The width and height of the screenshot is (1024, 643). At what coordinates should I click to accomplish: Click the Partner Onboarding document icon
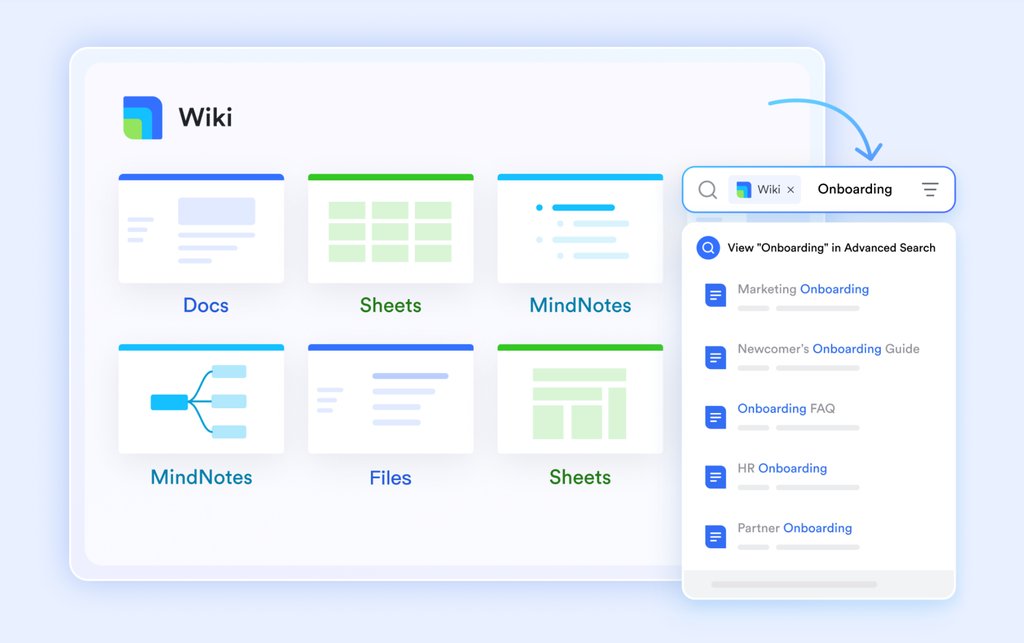tap(715, 536)
